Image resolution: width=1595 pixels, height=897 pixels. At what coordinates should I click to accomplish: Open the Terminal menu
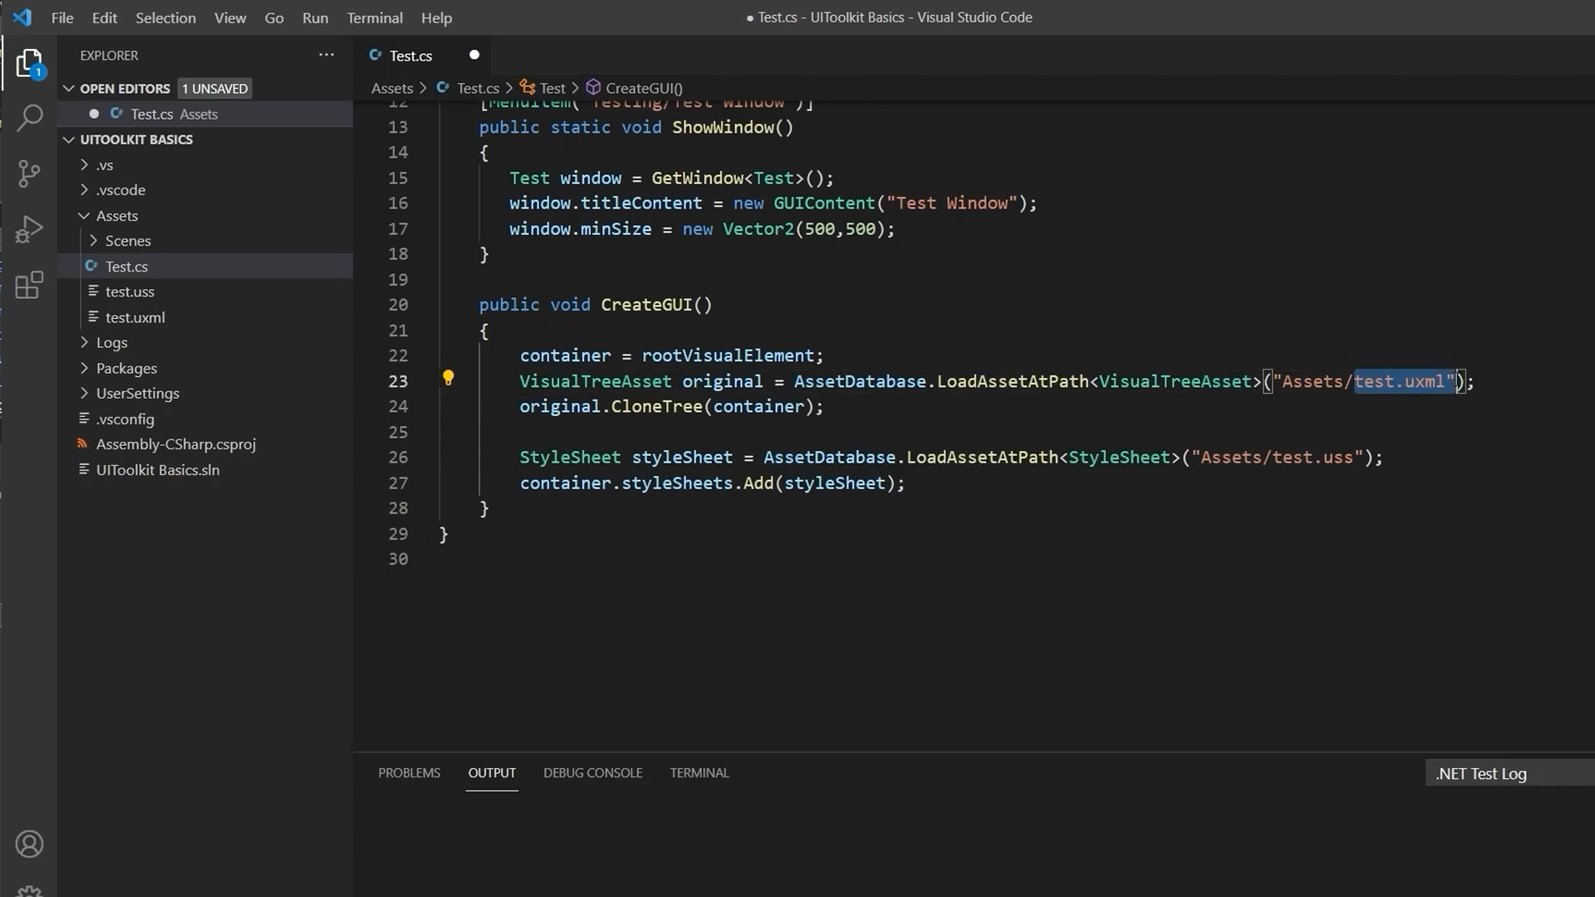tap(375, 17)
